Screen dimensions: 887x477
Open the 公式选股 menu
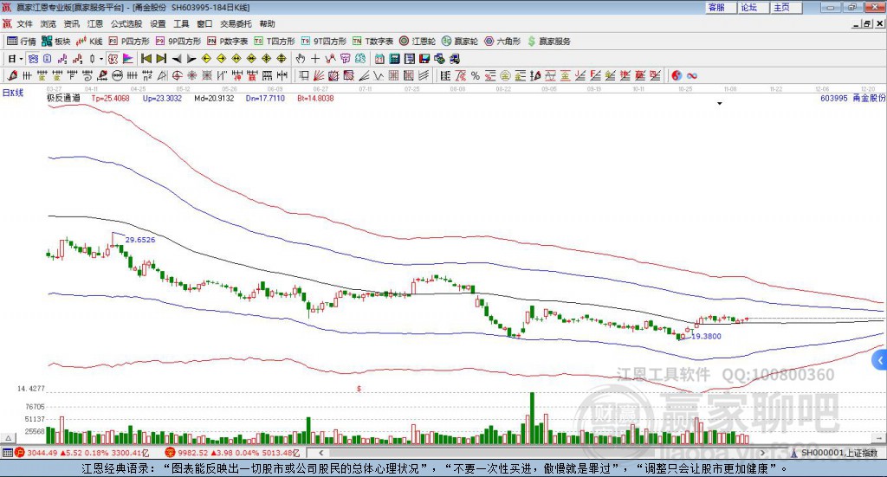tap(126, 23)
